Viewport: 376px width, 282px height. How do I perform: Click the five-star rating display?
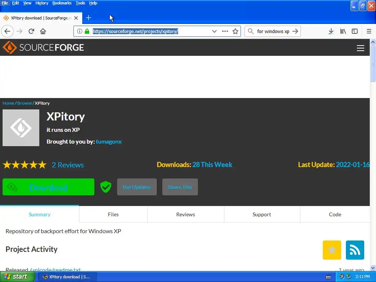[25, 165]
